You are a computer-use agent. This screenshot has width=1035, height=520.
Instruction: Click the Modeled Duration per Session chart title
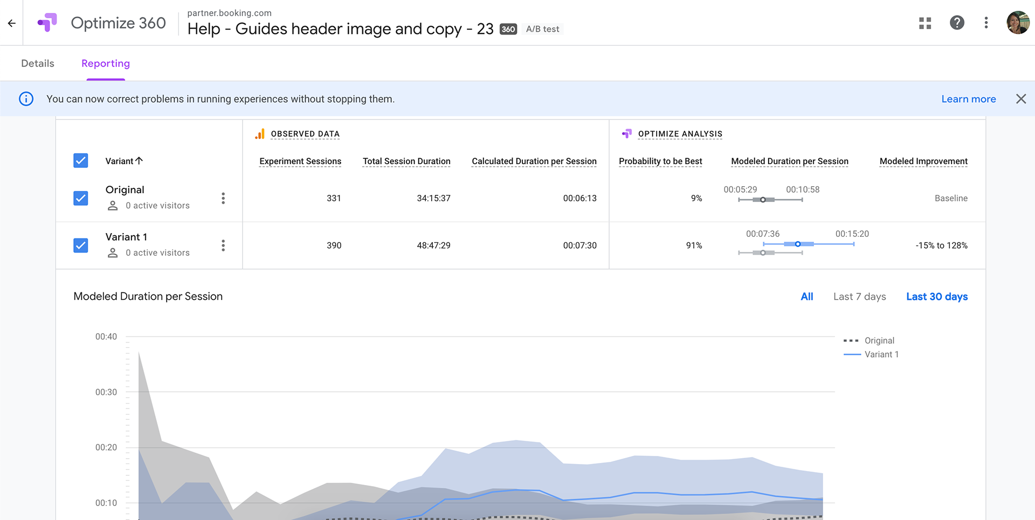point(148,297)
